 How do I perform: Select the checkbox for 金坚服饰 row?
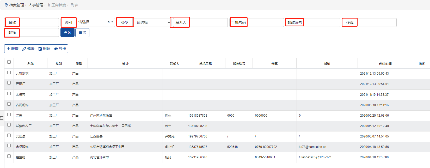[9, 146]
